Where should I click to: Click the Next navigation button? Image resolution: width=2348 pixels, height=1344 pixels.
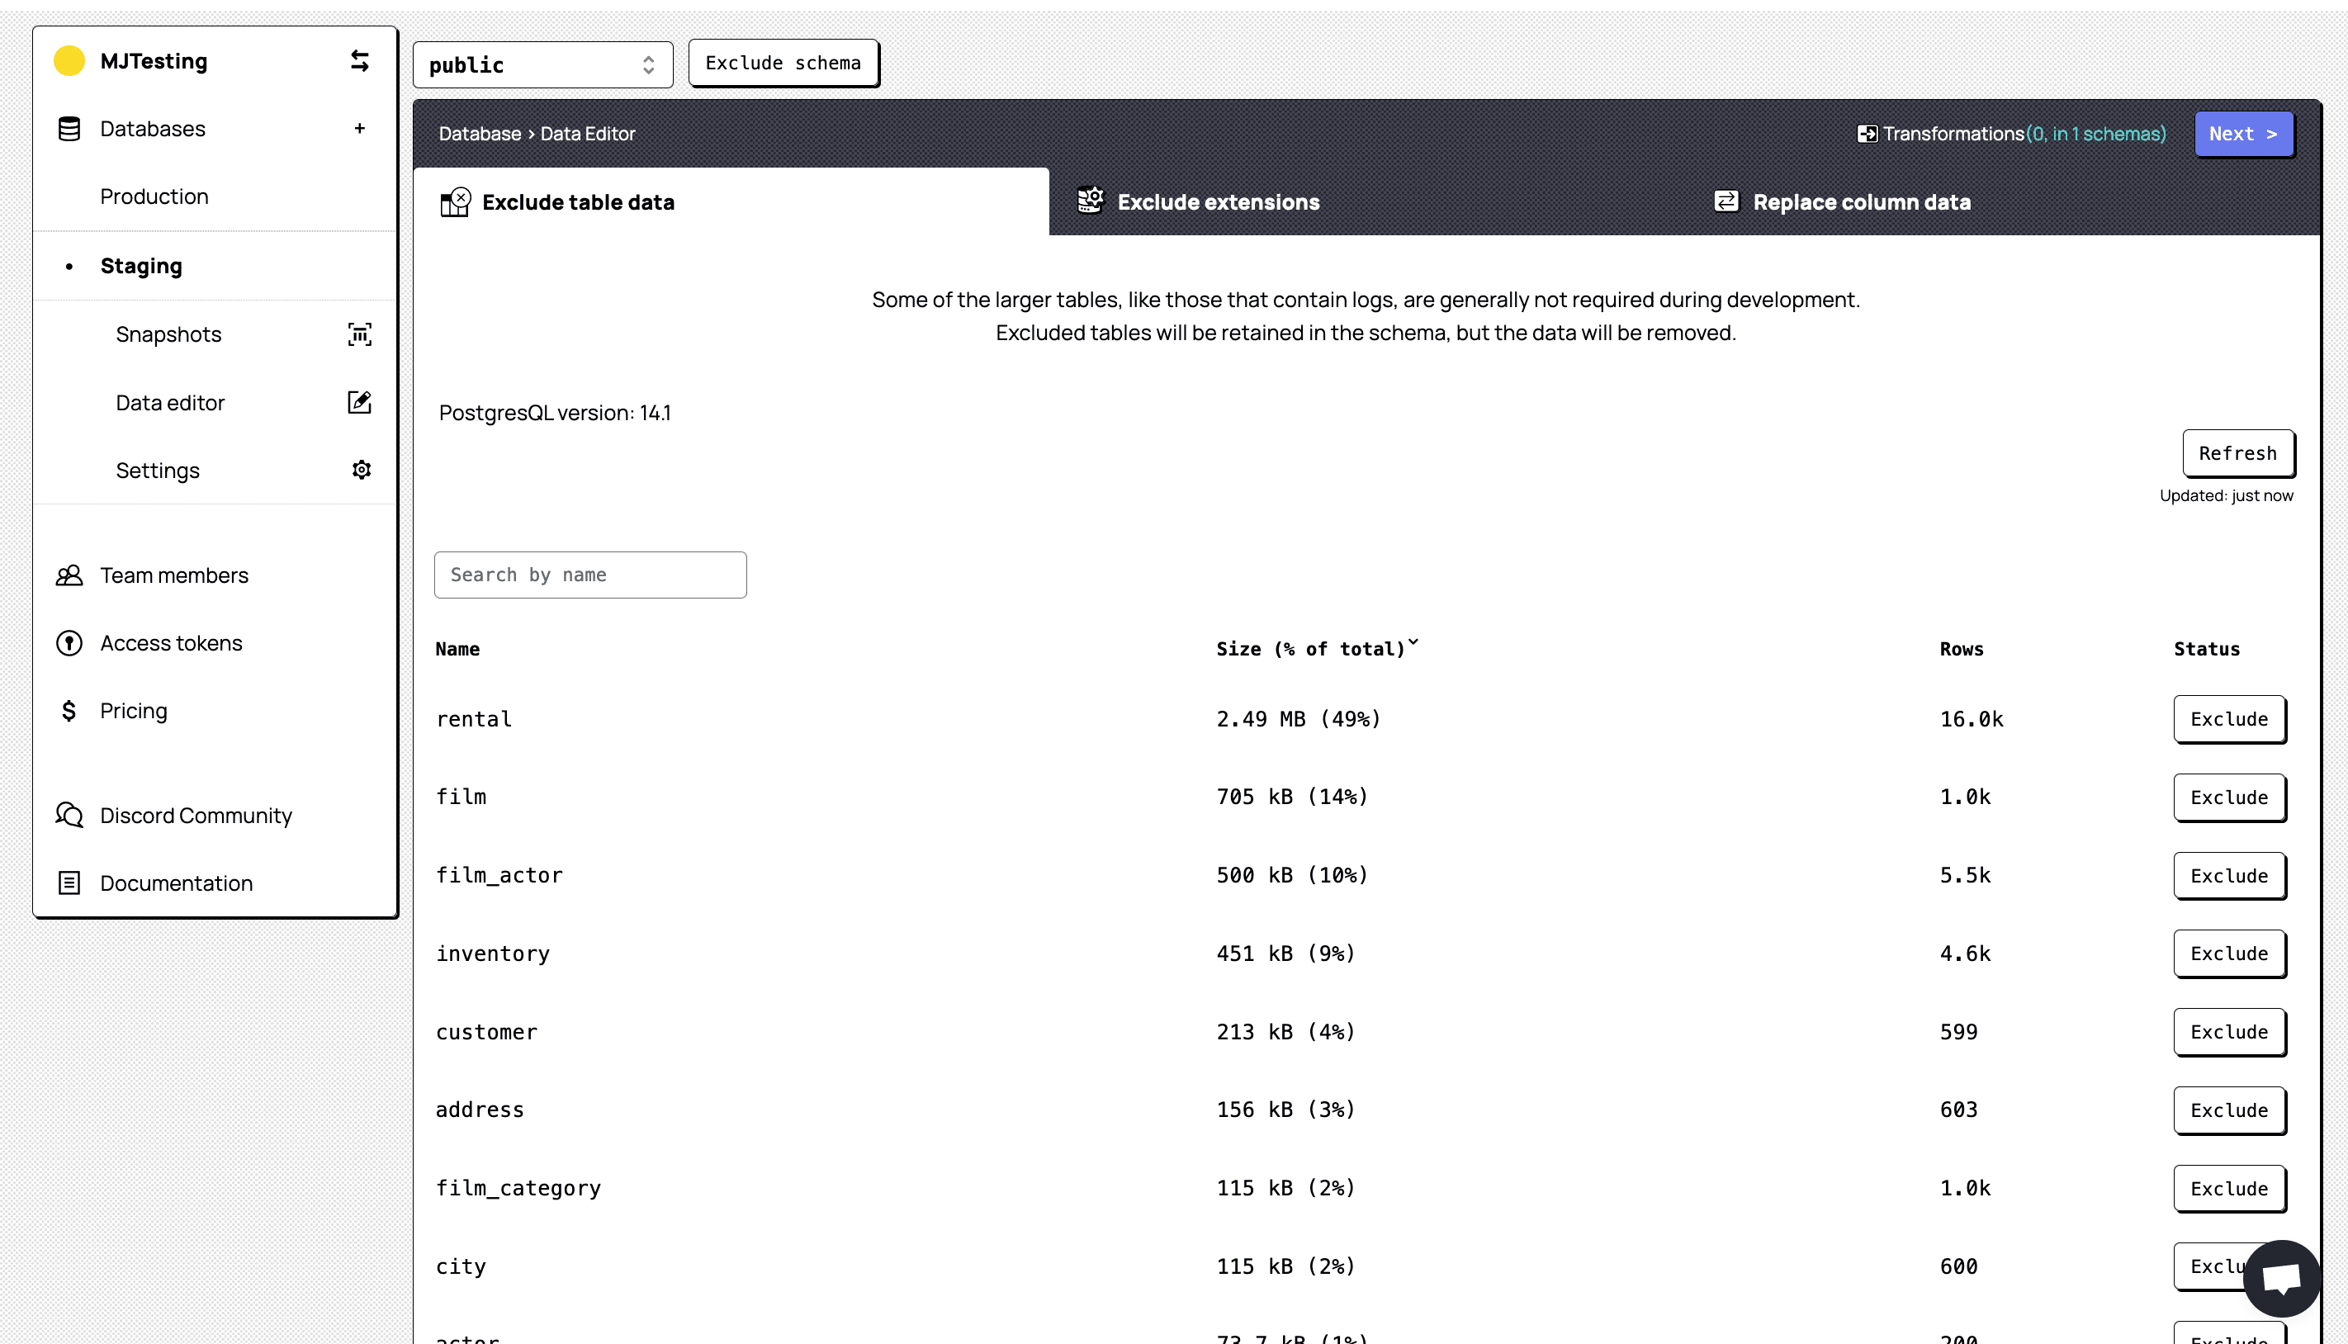(2243, 134)
